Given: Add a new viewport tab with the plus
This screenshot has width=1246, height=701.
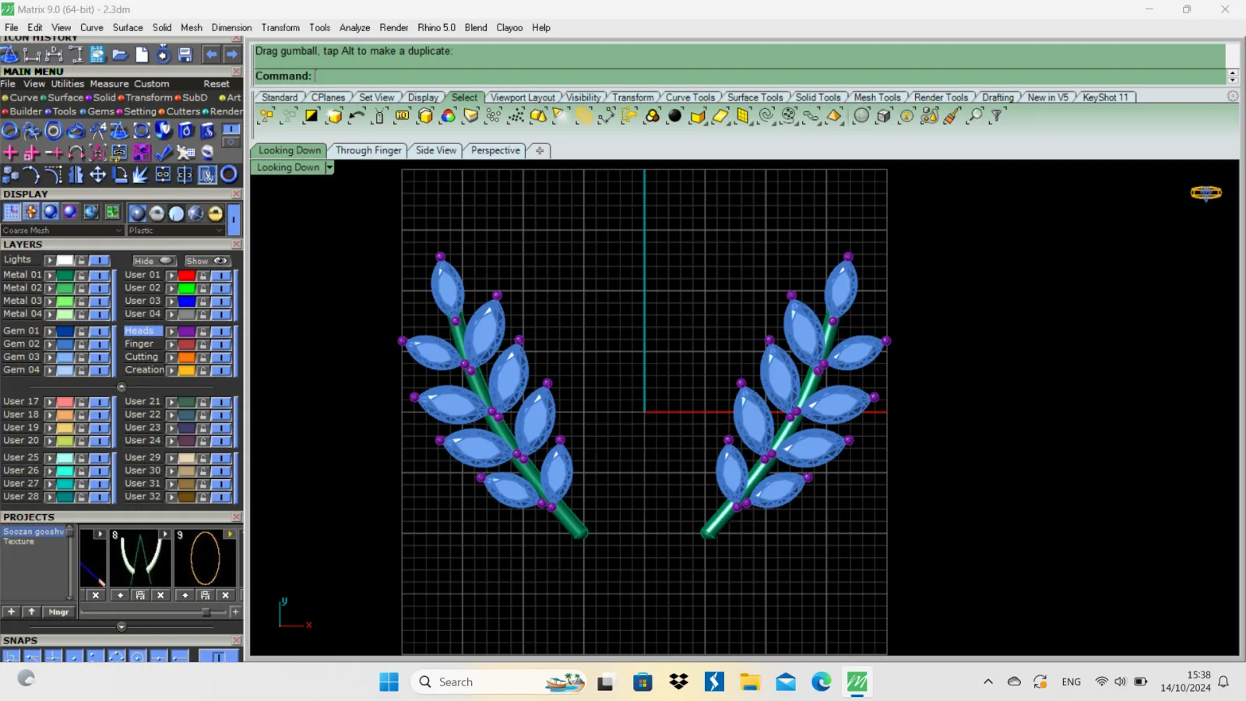Looking at the screenshot, I should tap(540, 150).
